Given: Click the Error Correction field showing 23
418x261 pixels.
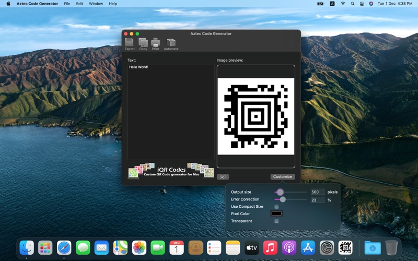Looking at the screenshot, I should [x=318, y=200].
